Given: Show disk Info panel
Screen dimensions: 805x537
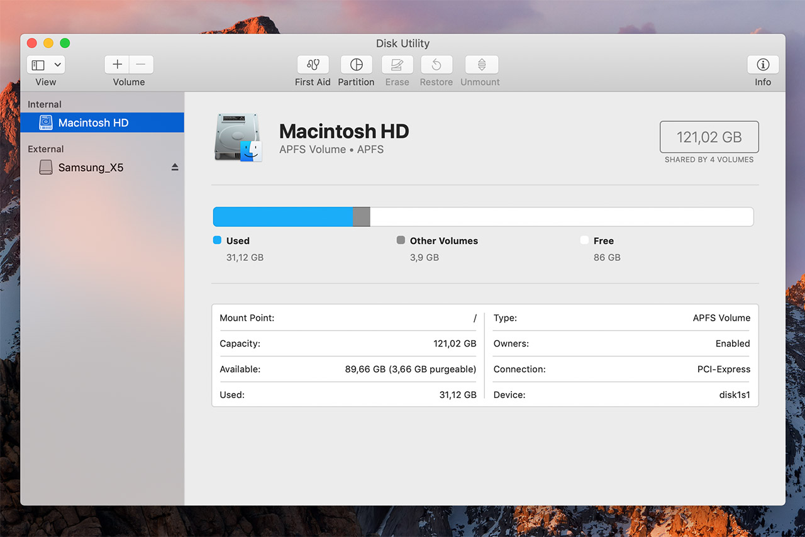Looking at the screenshot, I should point(763,65).
